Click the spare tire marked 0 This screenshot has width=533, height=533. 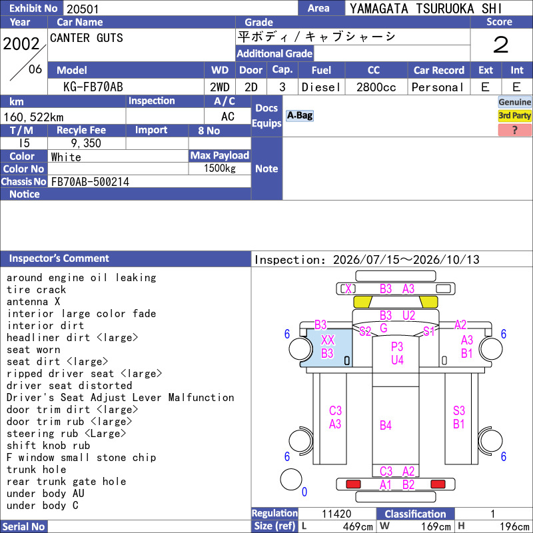tap(291, 479)
